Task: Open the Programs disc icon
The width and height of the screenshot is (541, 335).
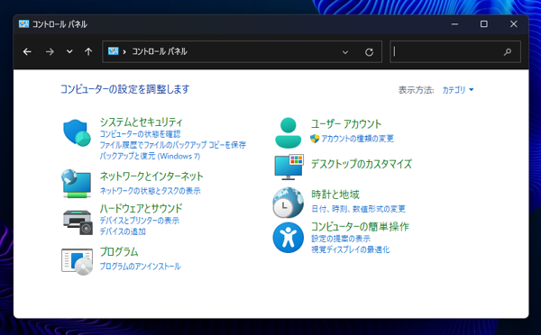Action: point(77,261)
